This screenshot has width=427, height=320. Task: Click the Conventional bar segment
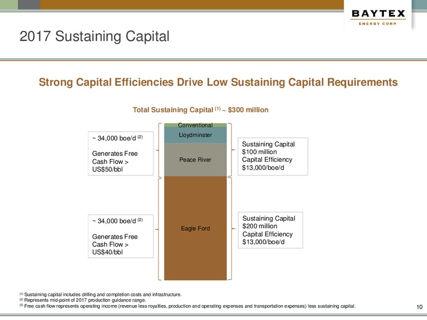tap(195, 125)
